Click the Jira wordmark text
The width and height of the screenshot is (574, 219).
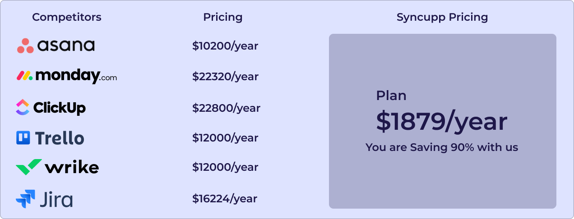click(56, 199)
